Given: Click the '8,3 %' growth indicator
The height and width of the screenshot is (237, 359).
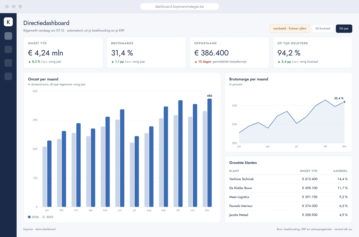Looking at the screenshot, I should coord(34,61).
